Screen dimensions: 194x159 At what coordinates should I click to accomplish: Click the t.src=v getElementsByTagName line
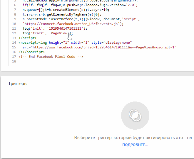point(62,14)
